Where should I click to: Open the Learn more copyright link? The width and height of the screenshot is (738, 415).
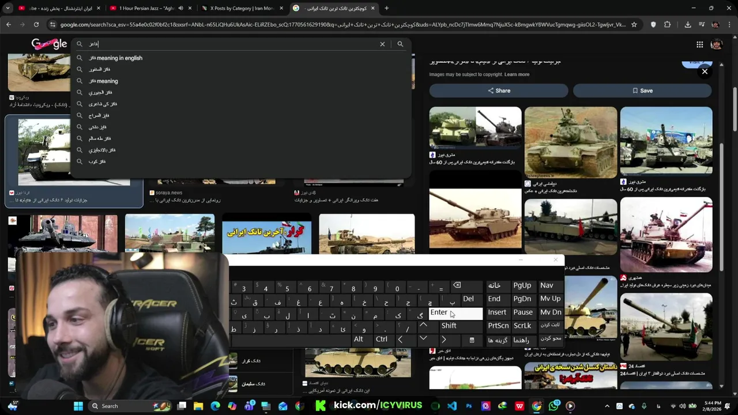click(517, 74)
